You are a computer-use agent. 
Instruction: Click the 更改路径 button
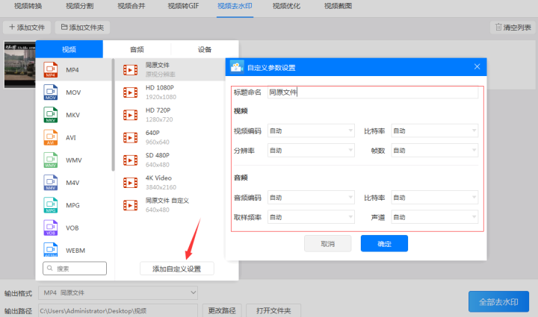[x=222, y=310]
